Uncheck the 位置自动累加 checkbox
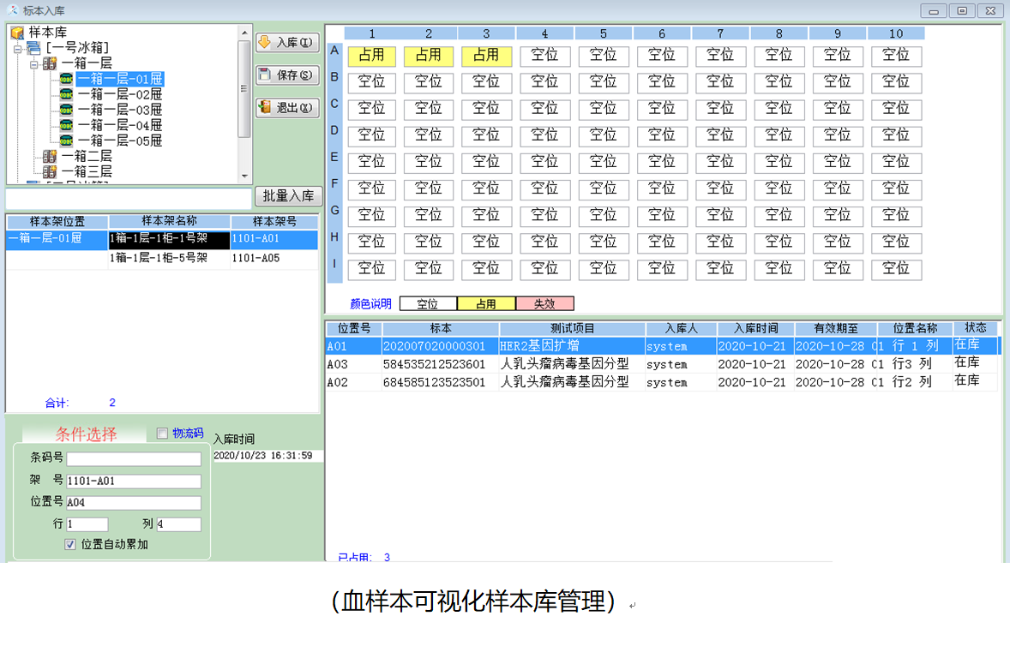The image size is (1010, 646). [70, 545]
